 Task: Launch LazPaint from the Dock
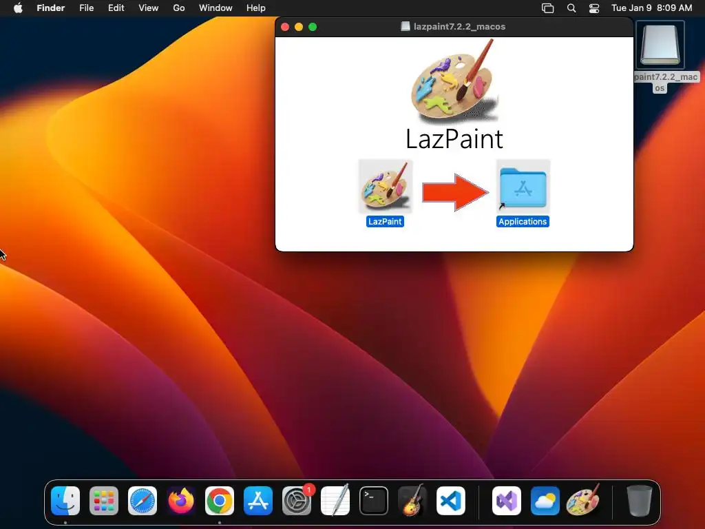(584, 501)
